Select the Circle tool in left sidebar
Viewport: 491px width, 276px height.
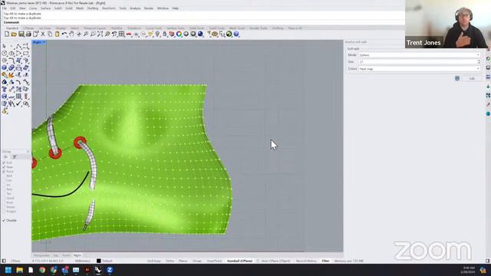coord(5,54)
